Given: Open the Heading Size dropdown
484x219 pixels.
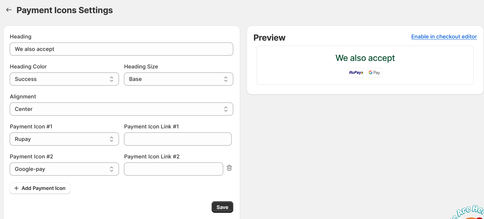Looking at the screenshot, I should [178, 79].
